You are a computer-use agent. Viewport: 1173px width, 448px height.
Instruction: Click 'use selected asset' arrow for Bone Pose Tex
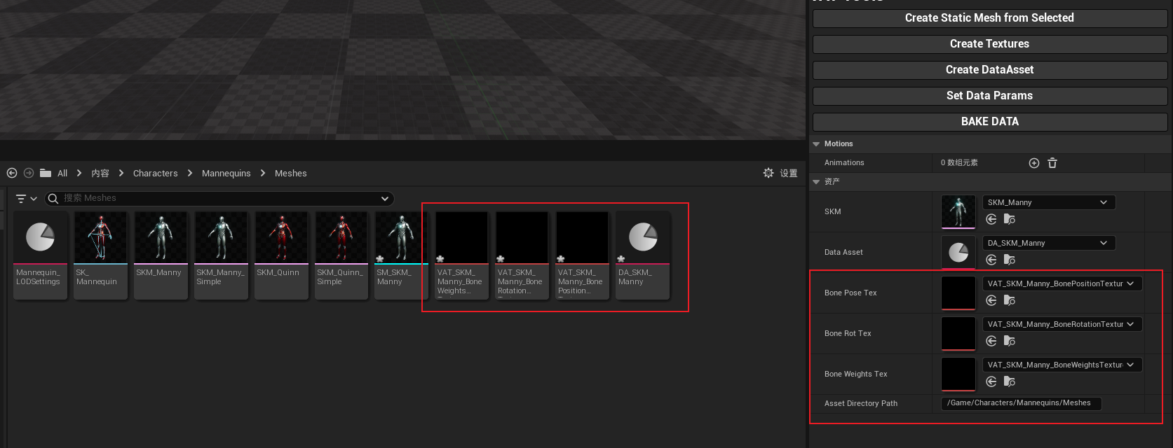pos(991,300)
